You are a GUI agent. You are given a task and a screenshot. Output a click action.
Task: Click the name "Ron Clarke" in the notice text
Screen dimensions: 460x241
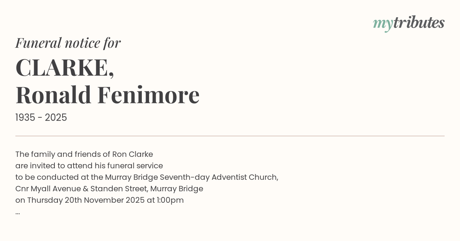[133, 155]
